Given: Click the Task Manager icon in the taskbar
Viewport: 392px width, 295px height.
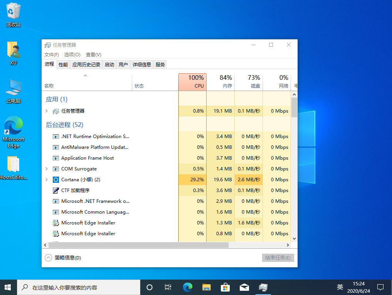Looking at the screenshot, I should [263, 287].
